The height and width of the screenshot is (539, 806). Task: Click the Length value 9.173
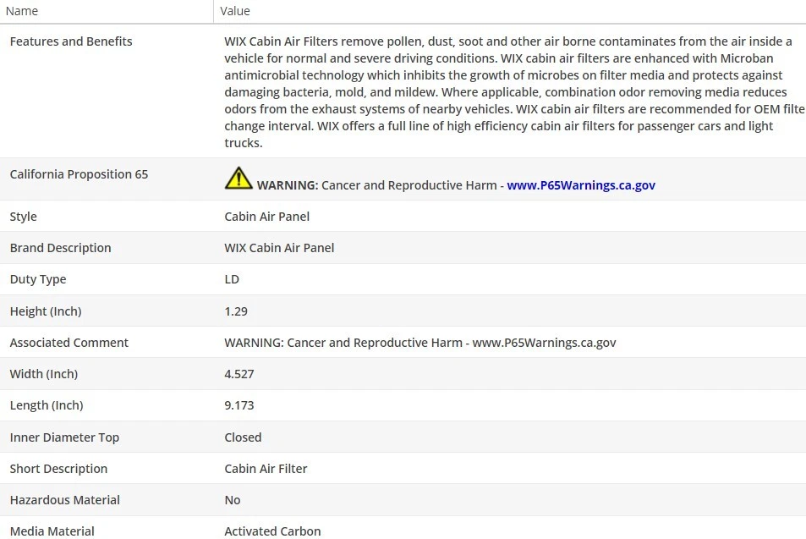click(239, 405)
